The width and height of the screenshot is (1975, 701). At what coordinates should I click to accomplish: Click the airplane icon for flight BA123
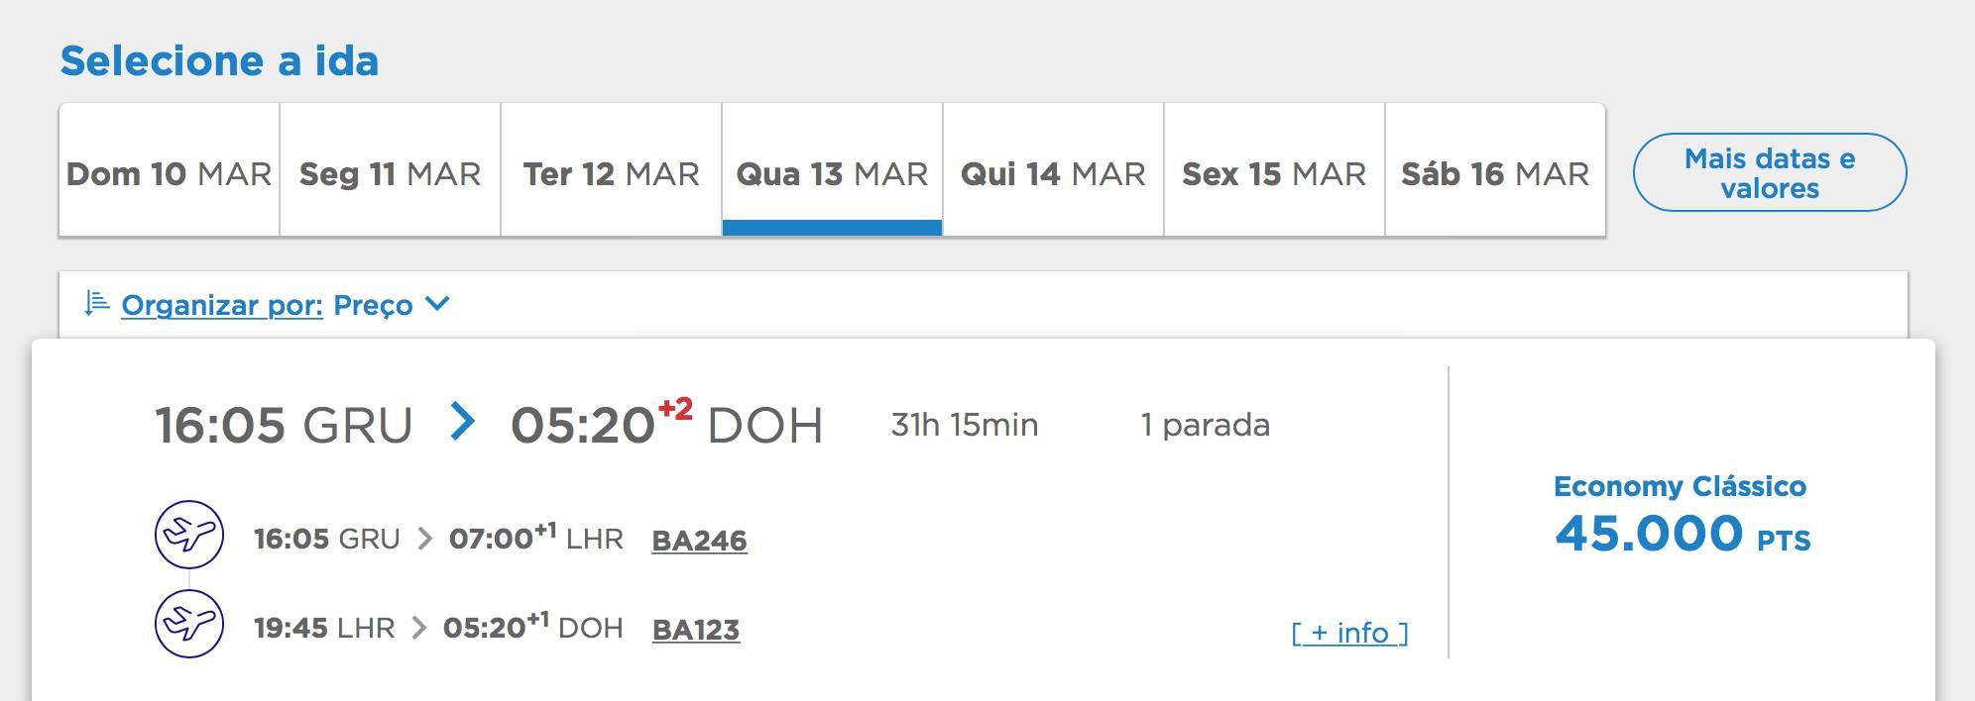189,624
